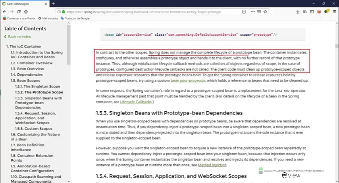Open '1. The IoC Container' entry
Viewport: 339px width, 183px height.
24,46
